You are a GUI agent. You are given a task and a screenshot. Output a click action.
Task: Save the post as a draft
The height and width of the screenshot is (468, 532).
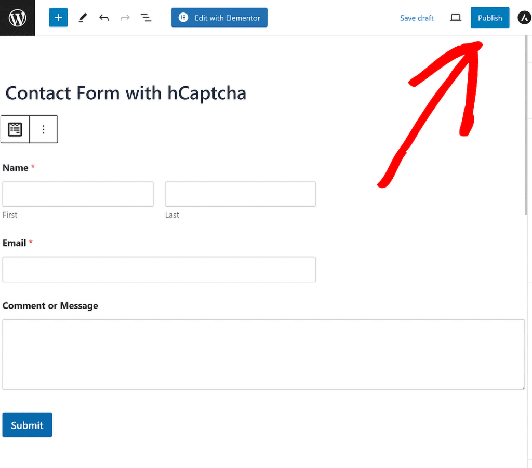[417, 18]
